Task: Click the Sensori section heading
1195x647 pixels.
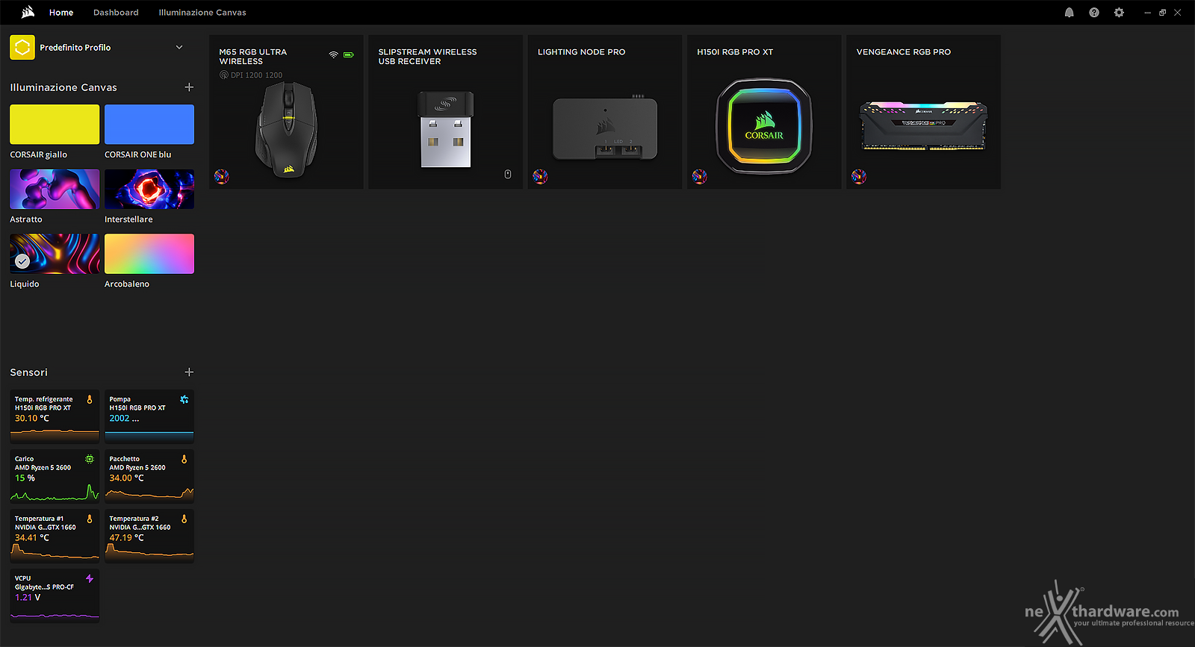Action: click(28, 372)
